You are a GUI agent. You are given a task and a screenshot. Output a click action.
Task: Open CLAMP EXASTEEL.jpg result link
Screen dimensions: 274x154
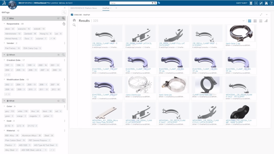202,95
